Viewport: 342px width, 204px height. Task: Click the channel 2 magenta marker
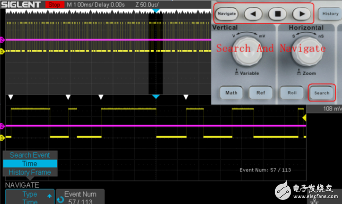pyautogui.click(x=2, y=40)
